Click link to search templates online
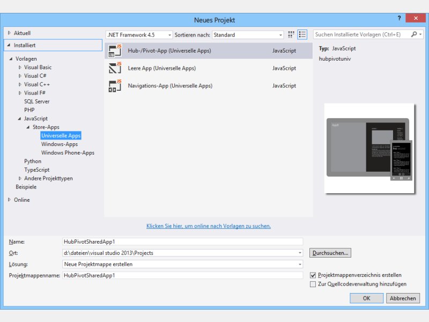Viewport: 429px width, 322px height. [209, 226]
